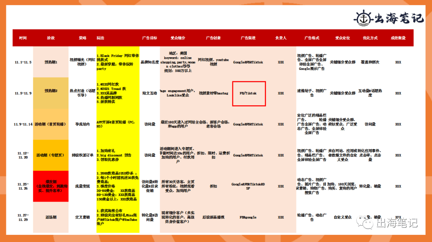The width and height of the screenshot is (432, 242).
Task: Click the 广告格式 column header
Action: tap(312, 38)
